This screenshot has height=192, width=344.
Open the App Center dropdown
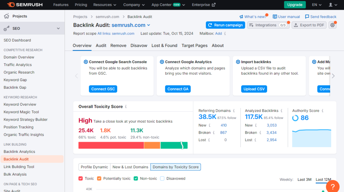168,5
